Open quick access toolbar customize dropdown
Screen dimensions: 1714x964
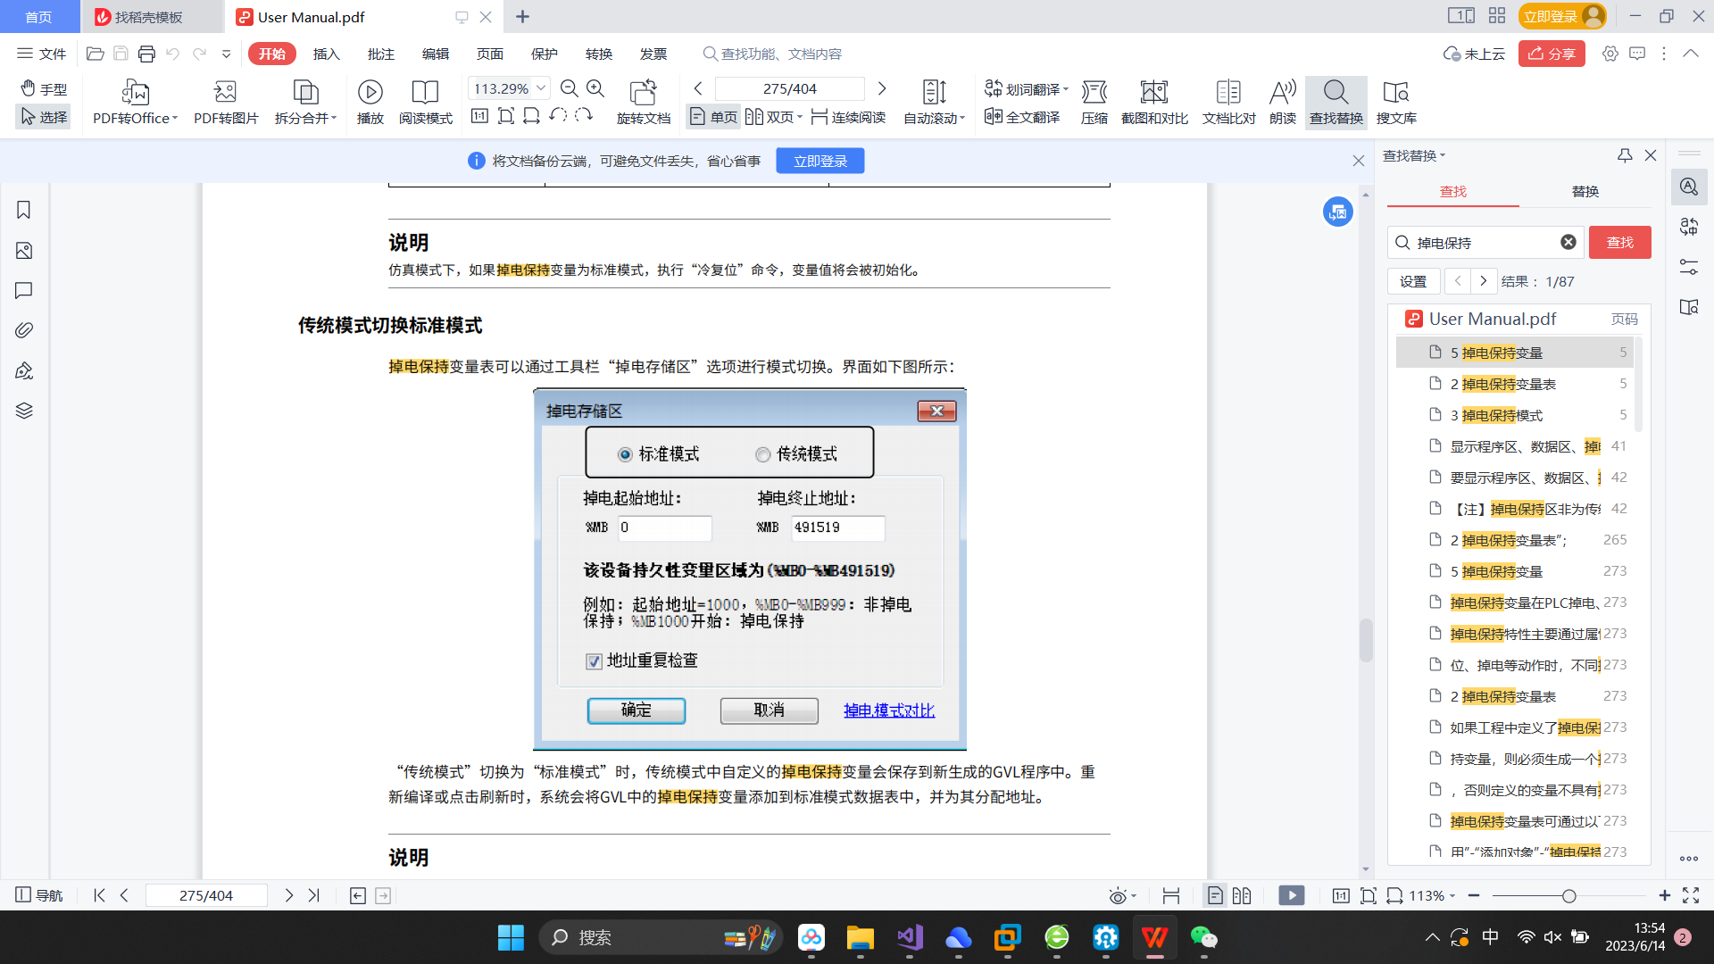(x=227, y=54)
